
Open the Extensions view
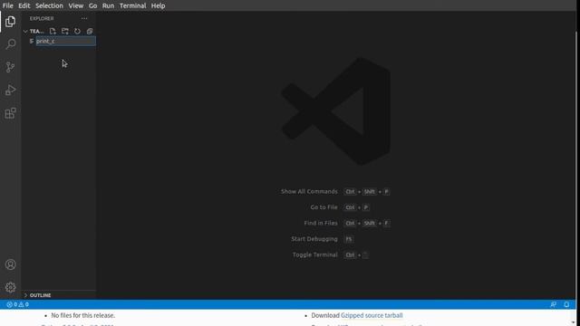click(x=10, y=112)
